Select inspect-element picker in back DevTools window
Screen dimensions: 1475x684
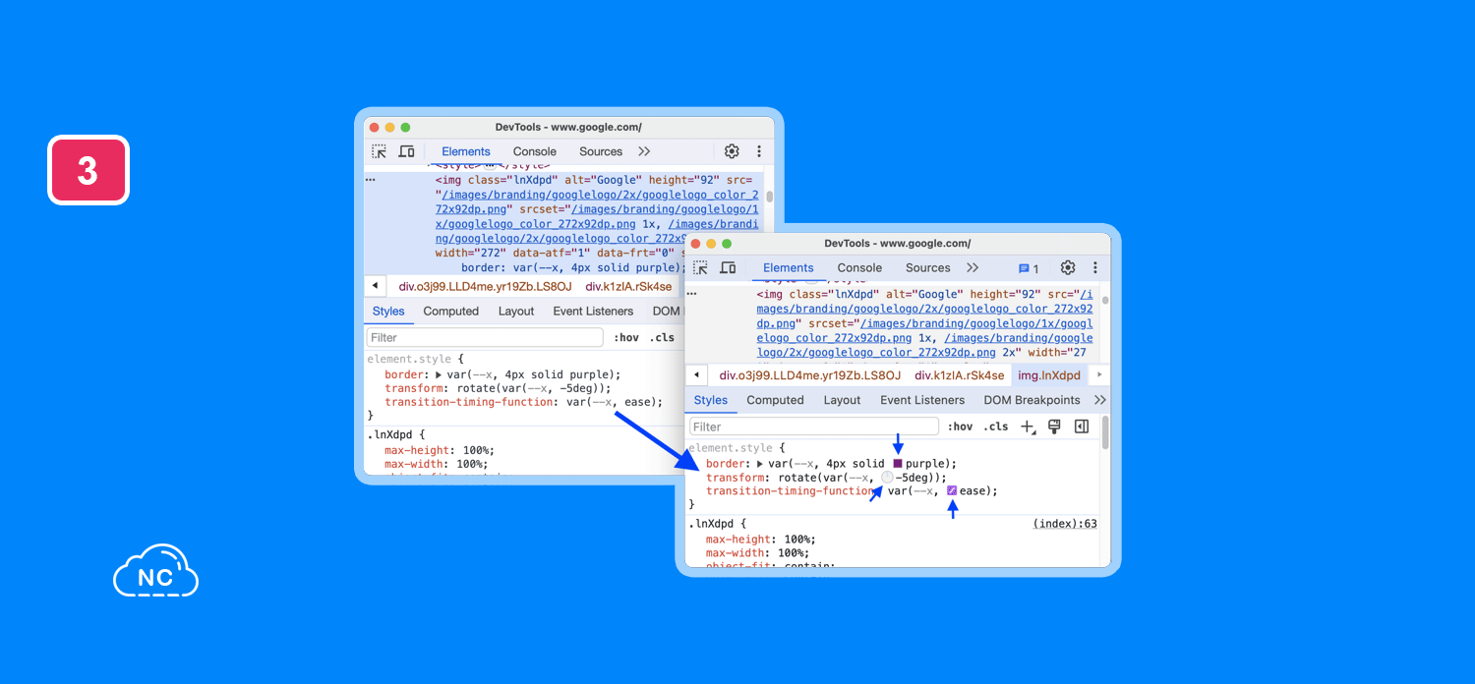pyautogui.click(x=379, y=151)
